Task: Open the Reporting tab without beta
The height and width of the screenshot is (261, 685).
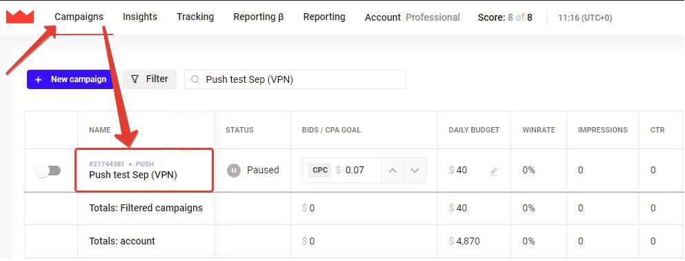Action: point(324,17)
